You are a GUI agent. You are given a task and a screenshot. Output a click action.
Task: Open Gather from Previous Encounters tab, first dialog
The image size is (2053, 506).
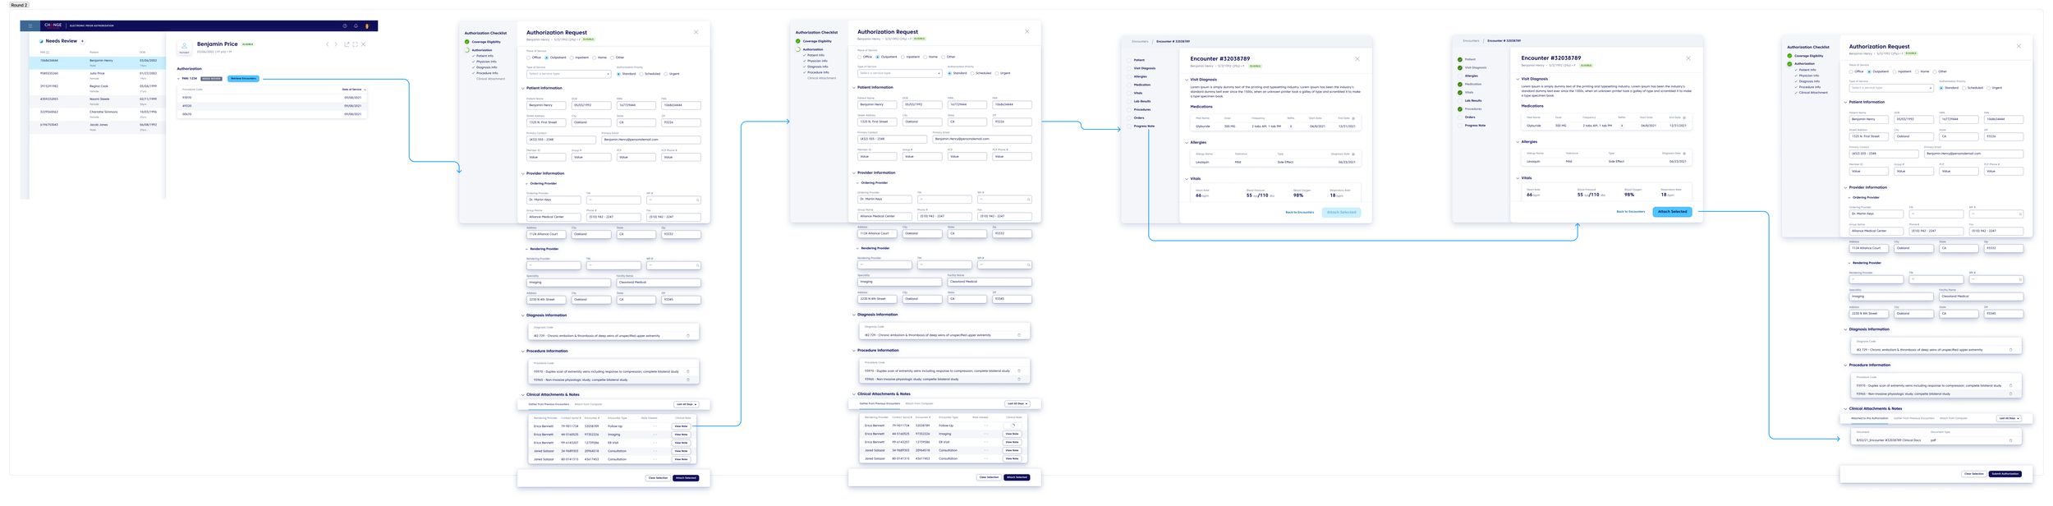point(549,404)
